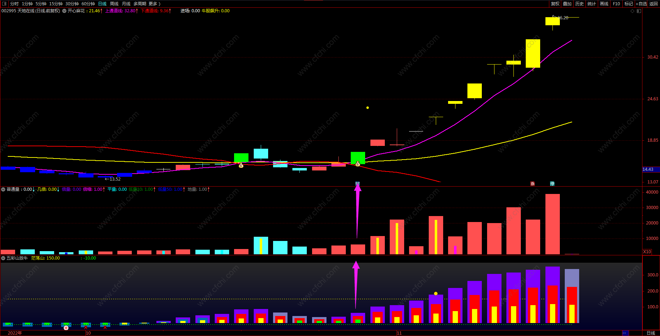Toggle the right info panel icon
The image size is (660, 336).
click(639, 11)
